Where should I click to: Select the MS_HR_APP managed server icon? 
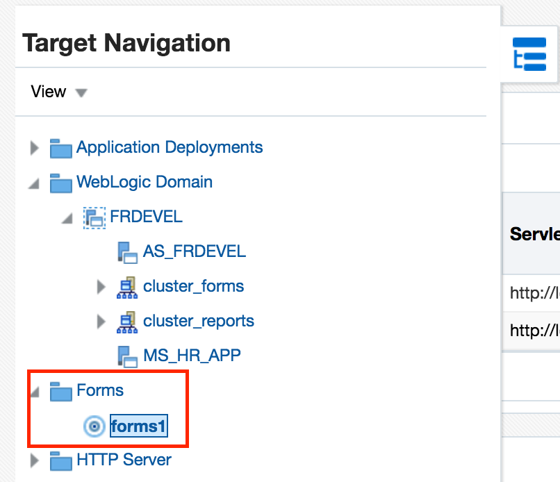pos(128,355)
